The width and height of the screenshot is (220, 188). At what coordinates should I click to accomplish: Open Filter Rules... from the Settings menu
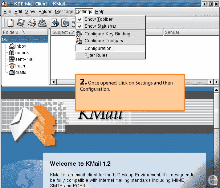(97, 55)
